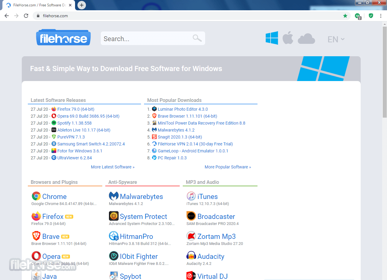Open the Anti-Spyware category
This screenshot has height=280, width=387.
pyautogui.click(x=123, y=182)
